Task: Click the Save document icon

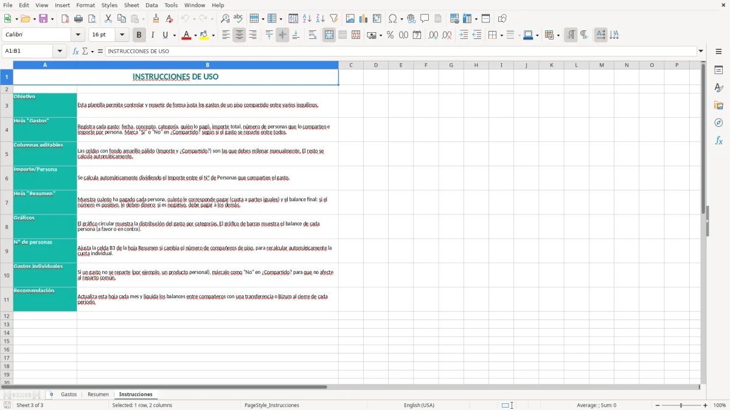Action: pos(43,19)
